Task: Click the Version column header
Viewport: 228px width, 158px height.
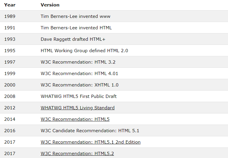Action: pos(50,5)
